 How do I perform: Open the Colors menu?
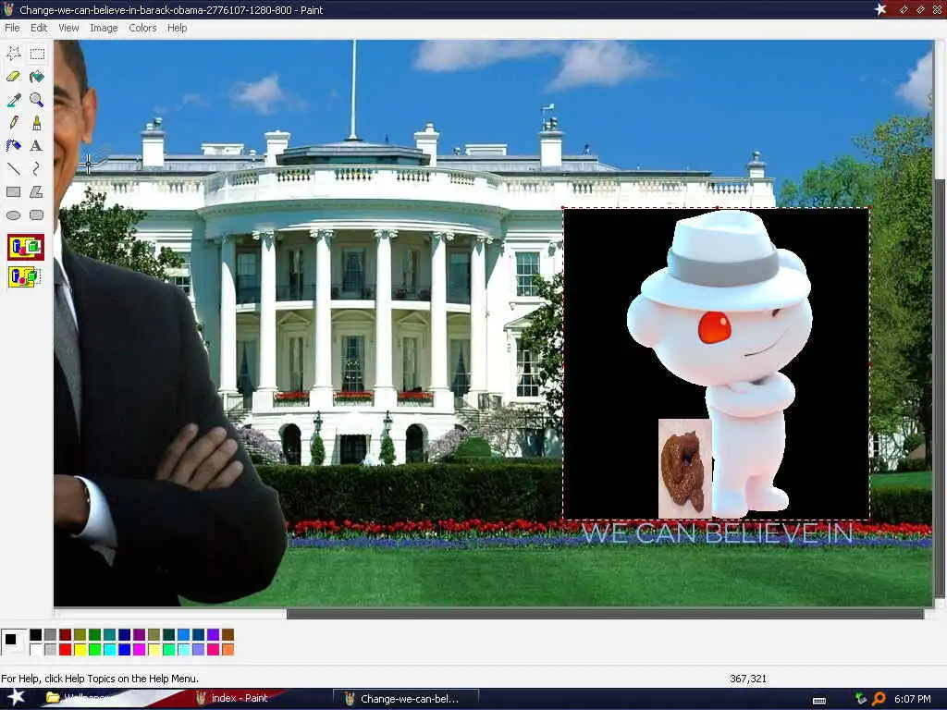pyautogui.click(x=142, y=28)
